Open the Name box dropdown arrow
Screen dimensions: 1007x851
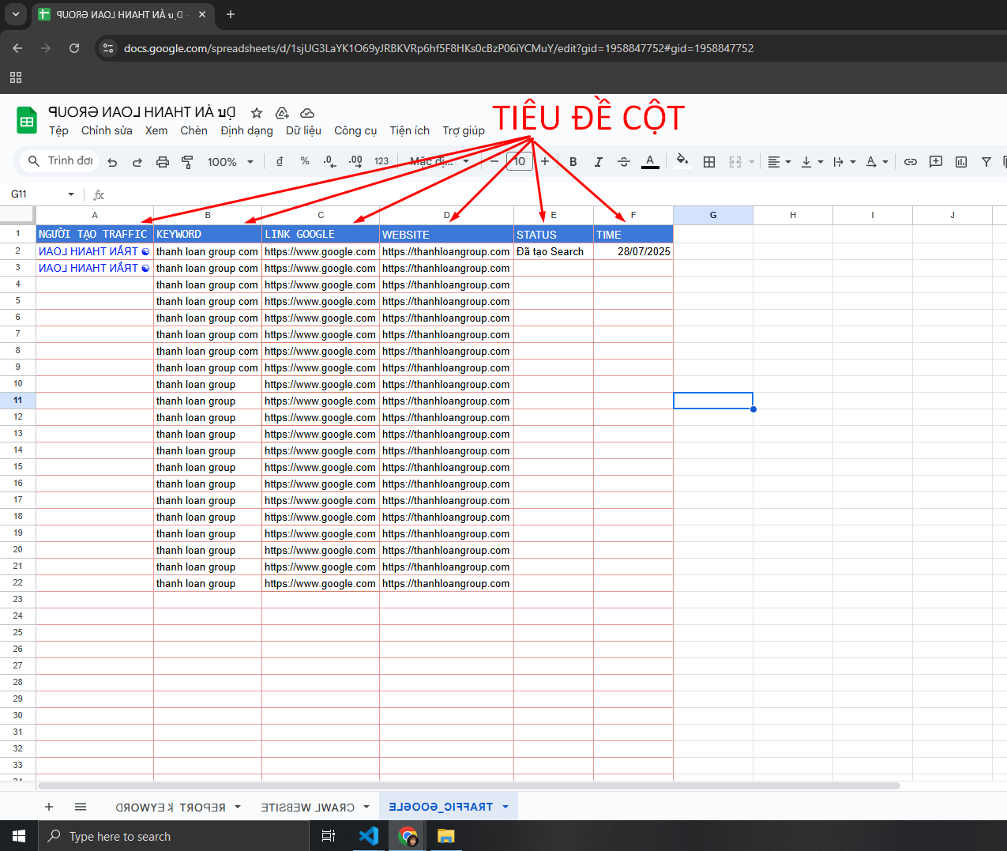[x=71, y=194]
